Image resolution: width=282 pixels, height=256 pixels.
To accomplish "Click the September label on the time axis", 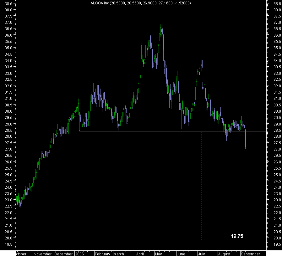I will 250,254.
